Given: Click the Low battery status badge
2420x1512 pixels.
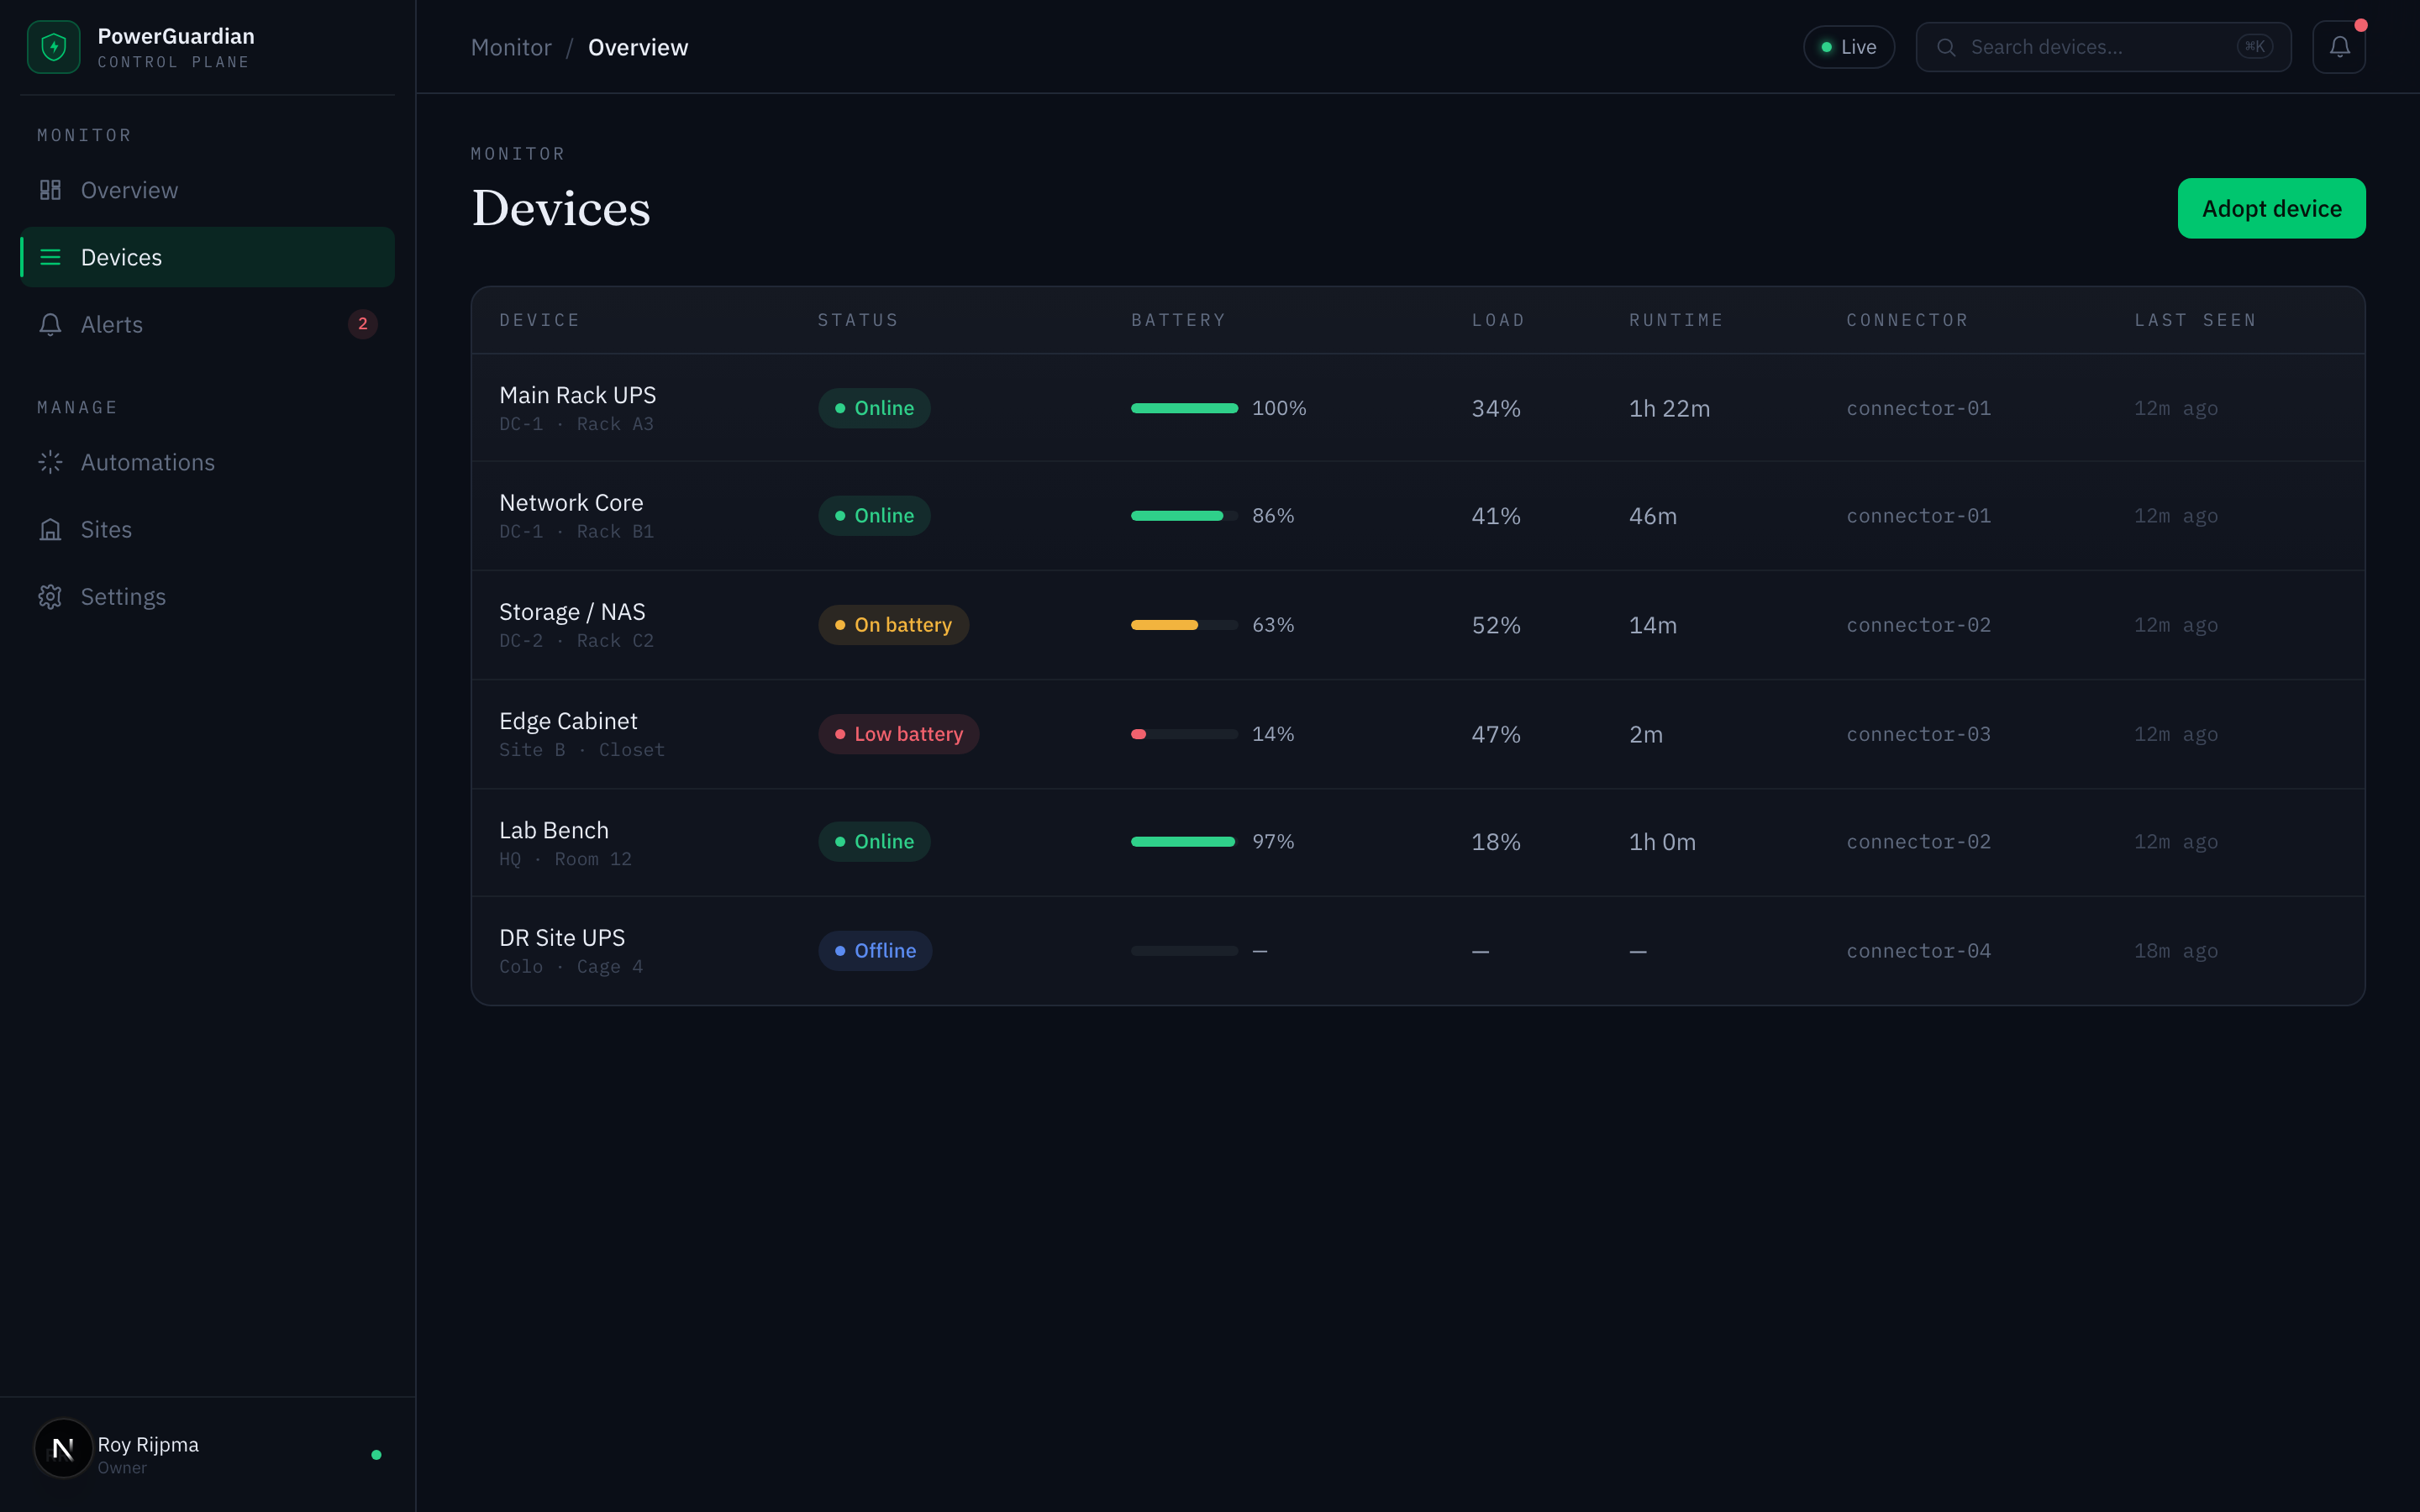Looking at the screenshot, I should 898,734.
